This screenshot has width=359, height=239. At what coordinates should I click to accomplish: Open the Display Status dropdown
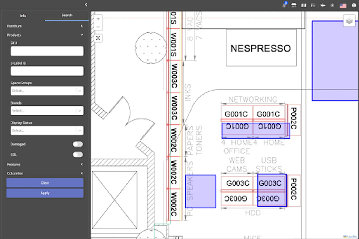click(x=47, y=131)
